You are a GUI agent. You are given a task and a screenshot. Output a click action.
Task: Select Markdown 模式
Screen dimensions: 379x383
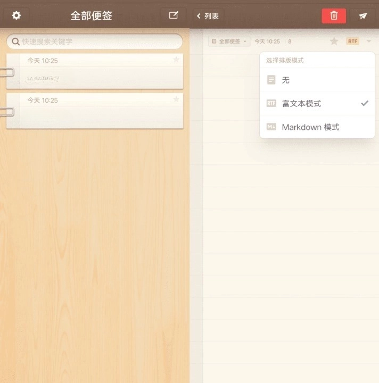tap(317, 127)
